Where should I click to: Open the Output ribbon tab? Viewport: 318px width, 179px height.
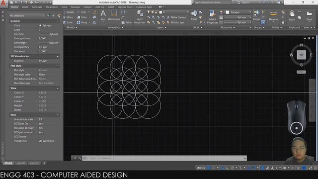click(x=87, y=7)
